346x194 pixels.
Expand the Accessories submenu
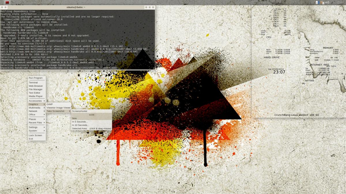pos(37,101)
